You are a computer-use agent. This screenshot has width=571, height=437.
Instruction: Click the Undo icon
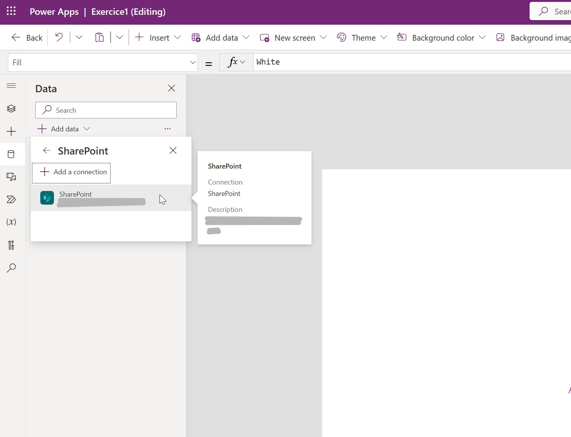pyautogui.click(x=59, y=37)
